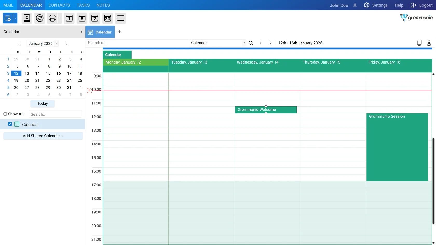436x245 pixels.
Task: Collapse the Calendar side panel
Action: [82, 32]
